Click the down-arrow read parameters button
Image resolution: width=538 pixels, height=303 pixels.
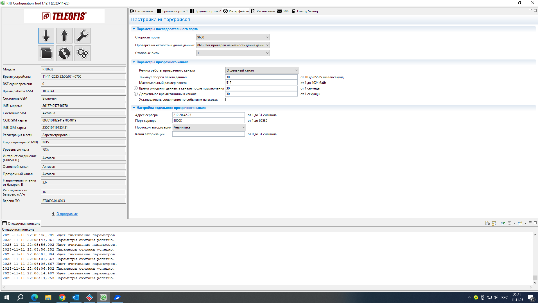(x=46, y=36)
